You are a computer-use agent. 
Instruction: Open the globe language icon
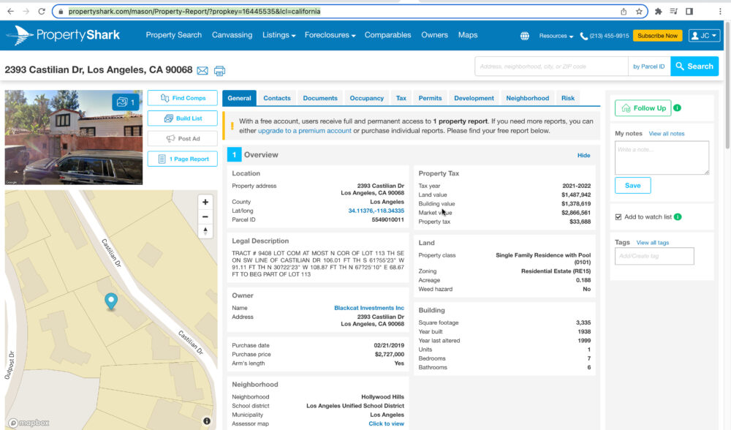coord(524,36)
